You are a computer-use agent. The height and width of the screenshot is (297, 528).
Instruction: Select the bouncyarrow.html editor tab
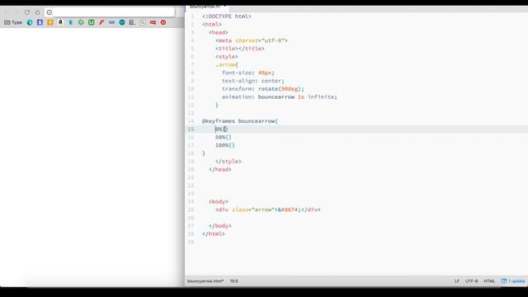tap(207, 7)
